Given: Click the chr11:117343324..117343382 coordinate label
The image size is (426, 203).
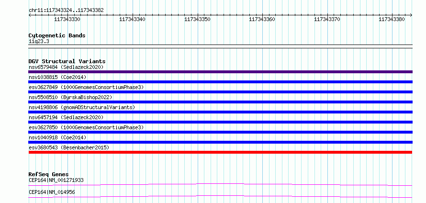Looking at the screenshot, I should [x=66, y=11].
